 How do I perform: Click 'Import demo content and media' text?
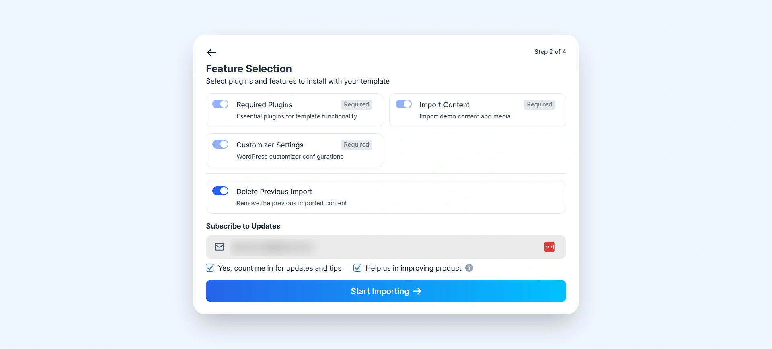(x=465, y=116)
